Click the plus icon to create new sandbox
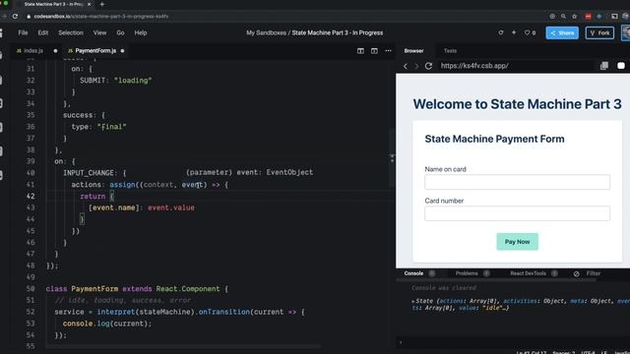The width and height of the screenshot is (630, 354). click(514, 32)
